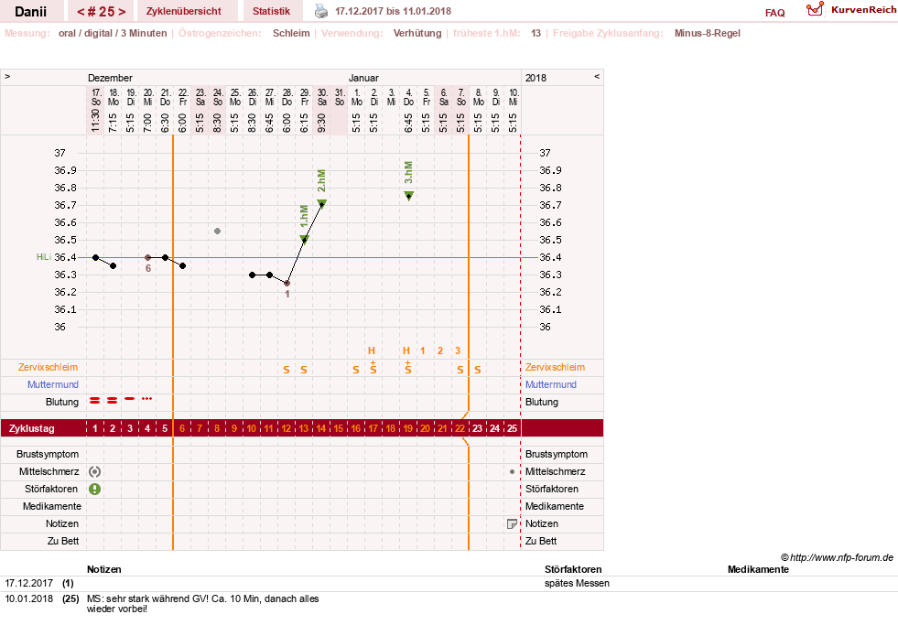Click the temperature point labeled 6 at 36.4
This screenshot has width=898, height=636.
147,258
